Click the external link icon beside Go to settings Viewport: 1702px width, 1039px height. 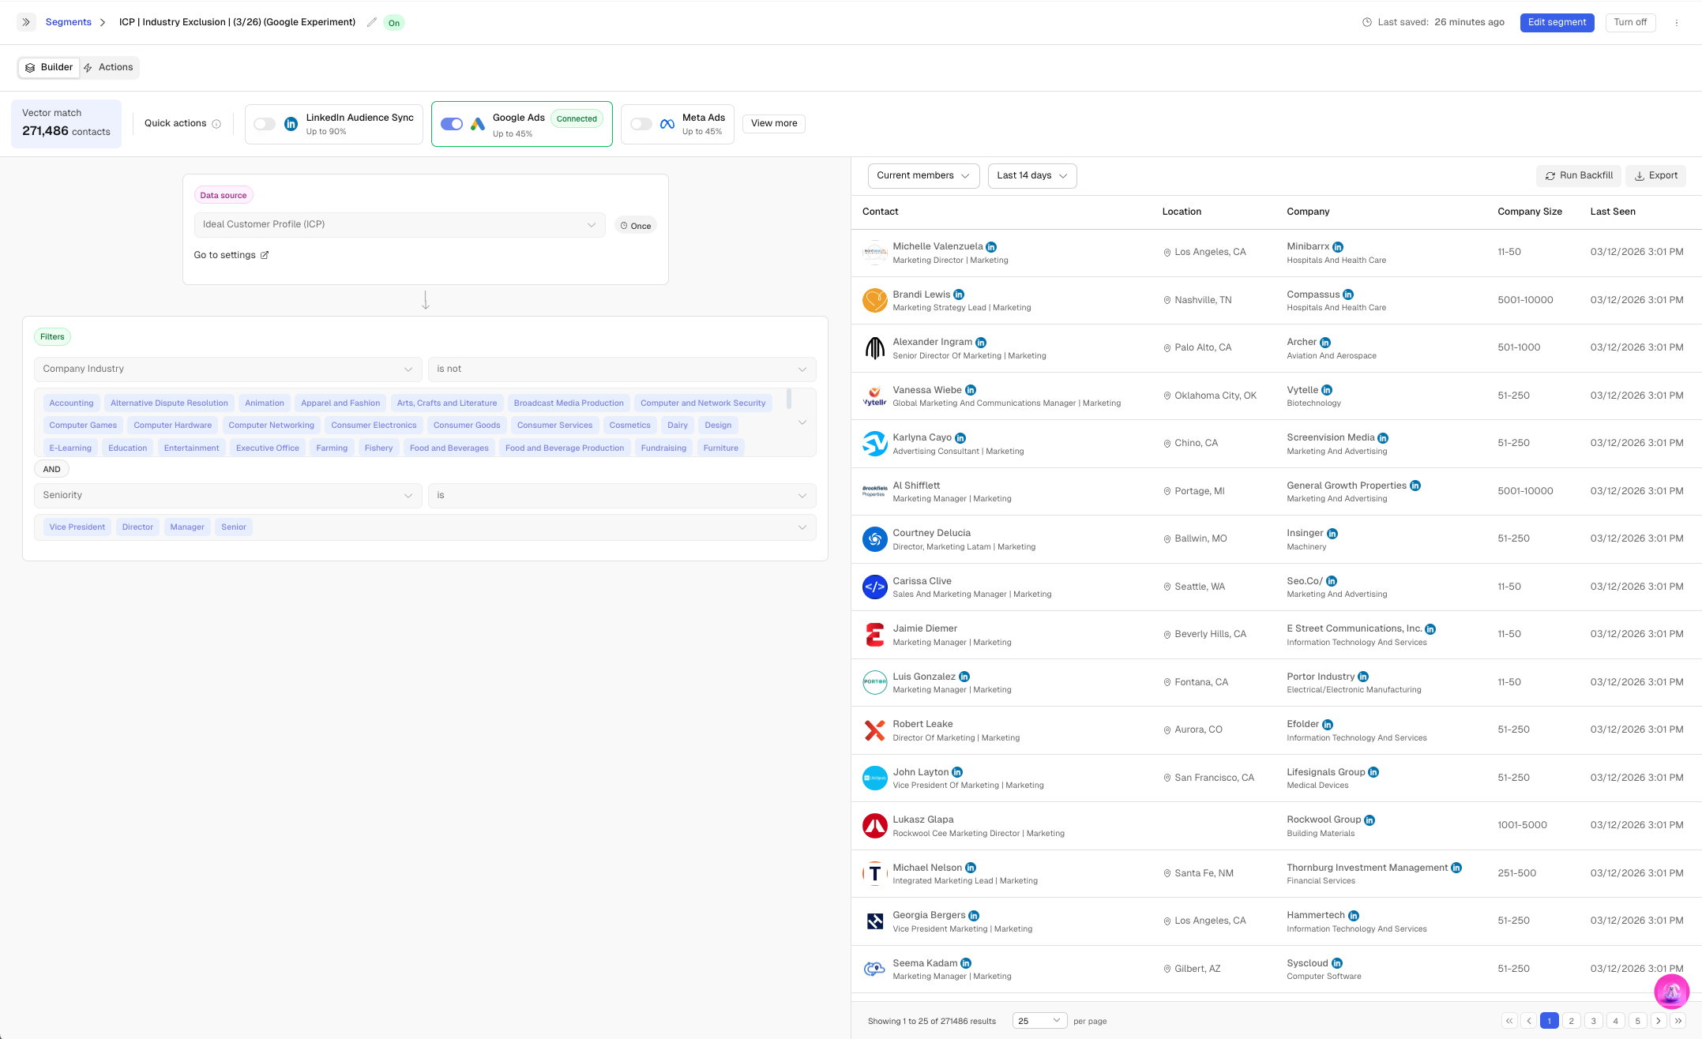coord(265,255)
